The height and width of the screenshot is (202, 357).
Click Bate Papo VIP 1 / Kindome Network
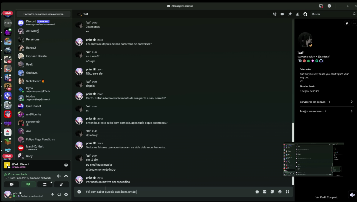pos(30,178)
